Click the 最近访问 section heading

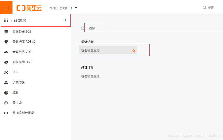pos(87,42)
